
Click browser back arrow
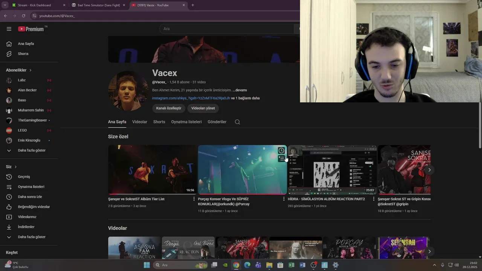pos(5,16)
